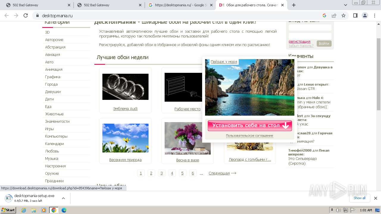Viewport: 381px width, 214px height.
Task: Click the Эмблема Audi caption link
Action: 125,108
